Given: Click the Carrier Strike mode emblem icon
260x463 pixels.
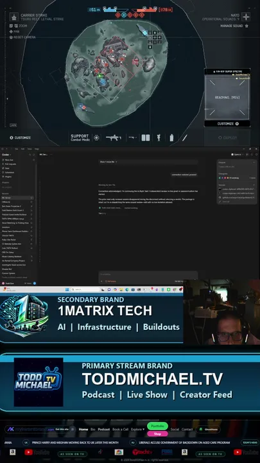Looking at the screenshot, I should tap(14, 17).
